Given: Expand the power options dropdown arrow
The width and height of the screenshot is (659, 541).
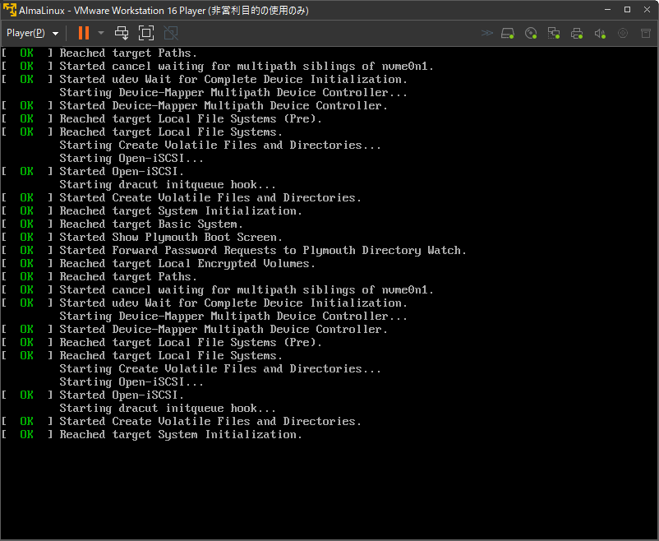Looking at the screenshot, I should [101, 33].
